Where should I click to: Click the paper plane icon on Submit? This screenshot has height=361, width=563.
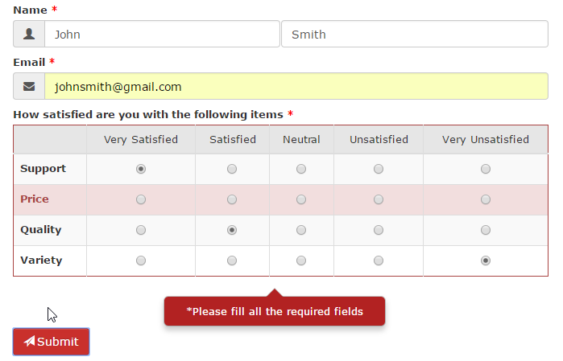pos(29,342)
